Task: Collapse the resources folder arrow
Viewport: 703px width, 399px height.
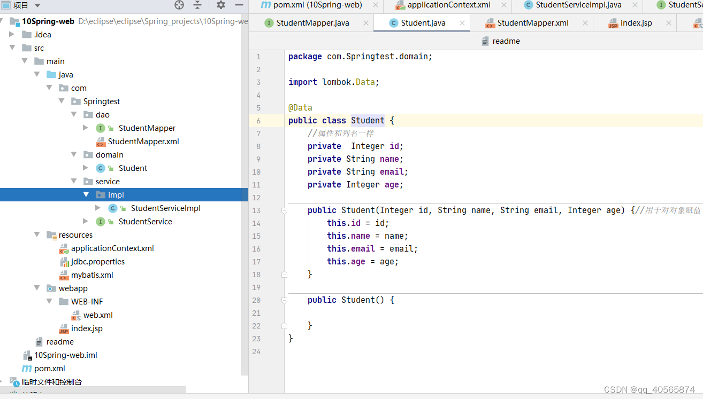Action: (x=37, y=235)
